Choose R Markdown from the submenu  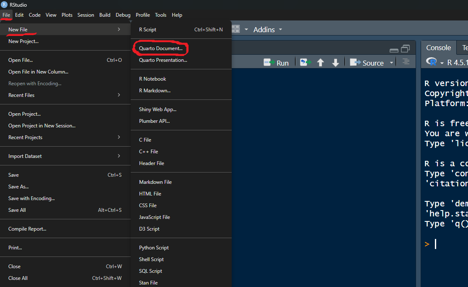[155, 91]
